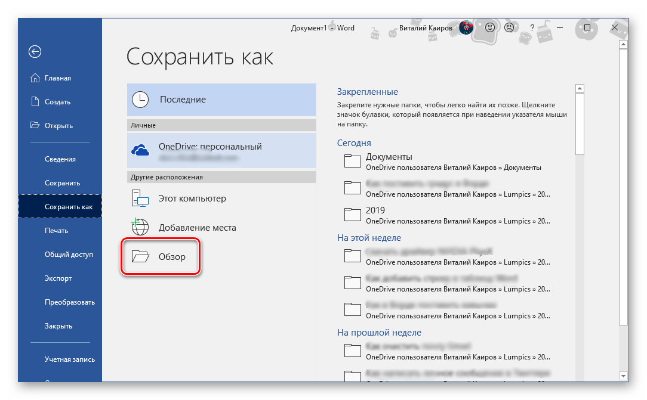
Task: Click the folder icon beside Документы
Action: (353, 161)
